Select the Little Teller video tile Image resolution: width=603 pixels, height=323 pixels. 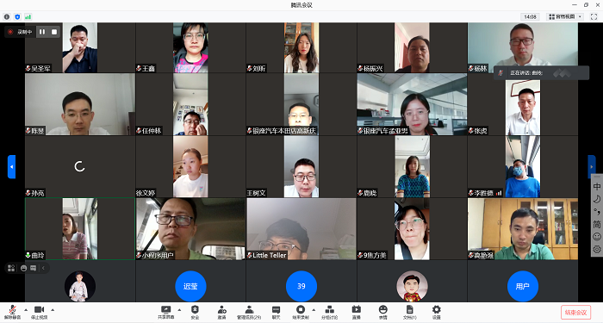tap(301, 229)
